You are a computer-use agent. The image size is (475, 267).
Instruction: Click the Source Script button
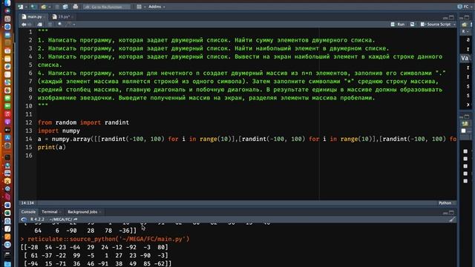pyautogui.click(x=436, y=24)
